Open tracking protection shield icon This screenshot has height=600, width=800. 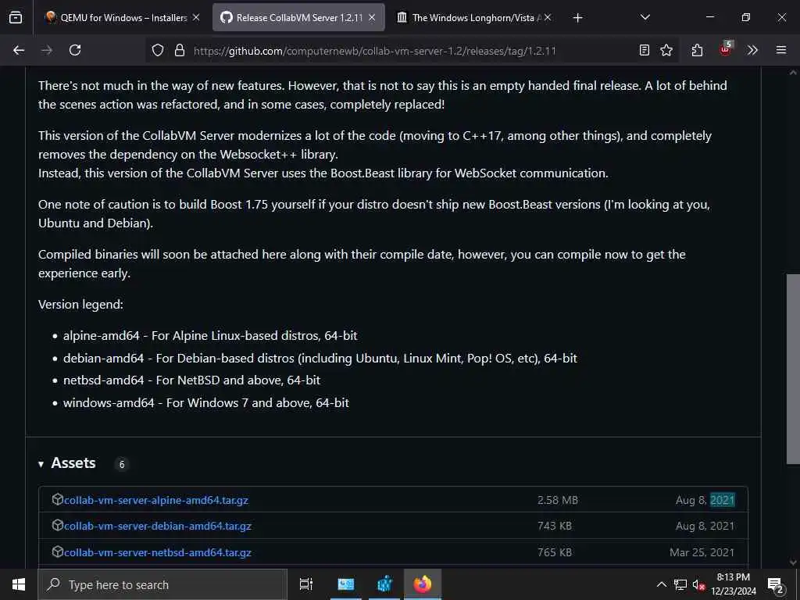158,50
